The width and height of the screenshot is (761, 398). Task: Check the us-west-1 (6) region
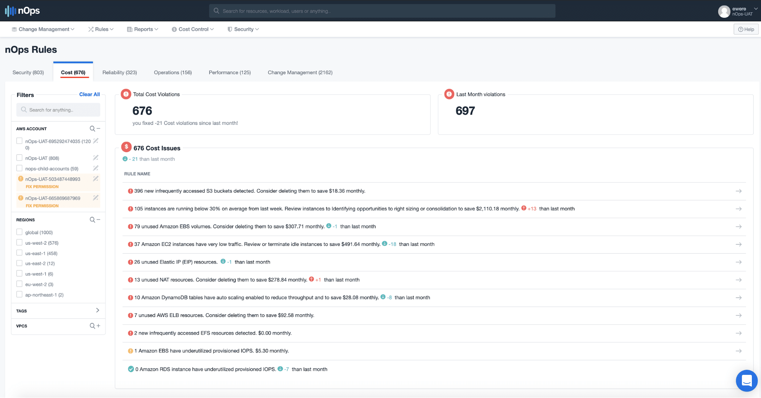click(19, 273)
